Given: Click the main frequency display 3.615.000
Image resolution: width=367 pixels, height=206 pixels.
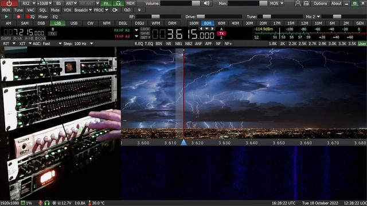Looking at the screenshot, I should (183, 34).
